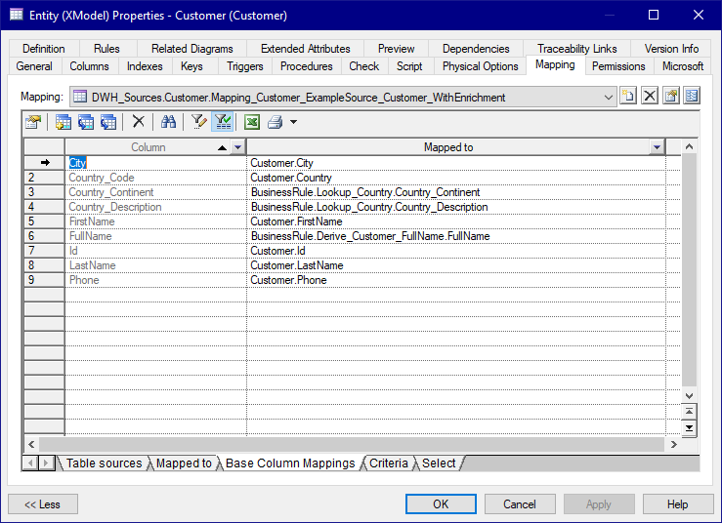This screenshot has height=523, width=722.
Task: Select the Select sub-tab
Action: click(439, 463)
